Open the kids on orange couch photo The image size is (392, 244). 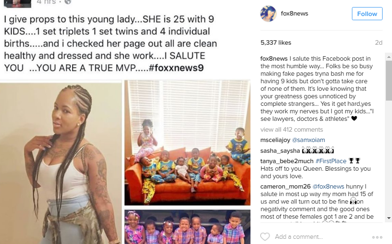pyautogui.click(x=187, y=142)
